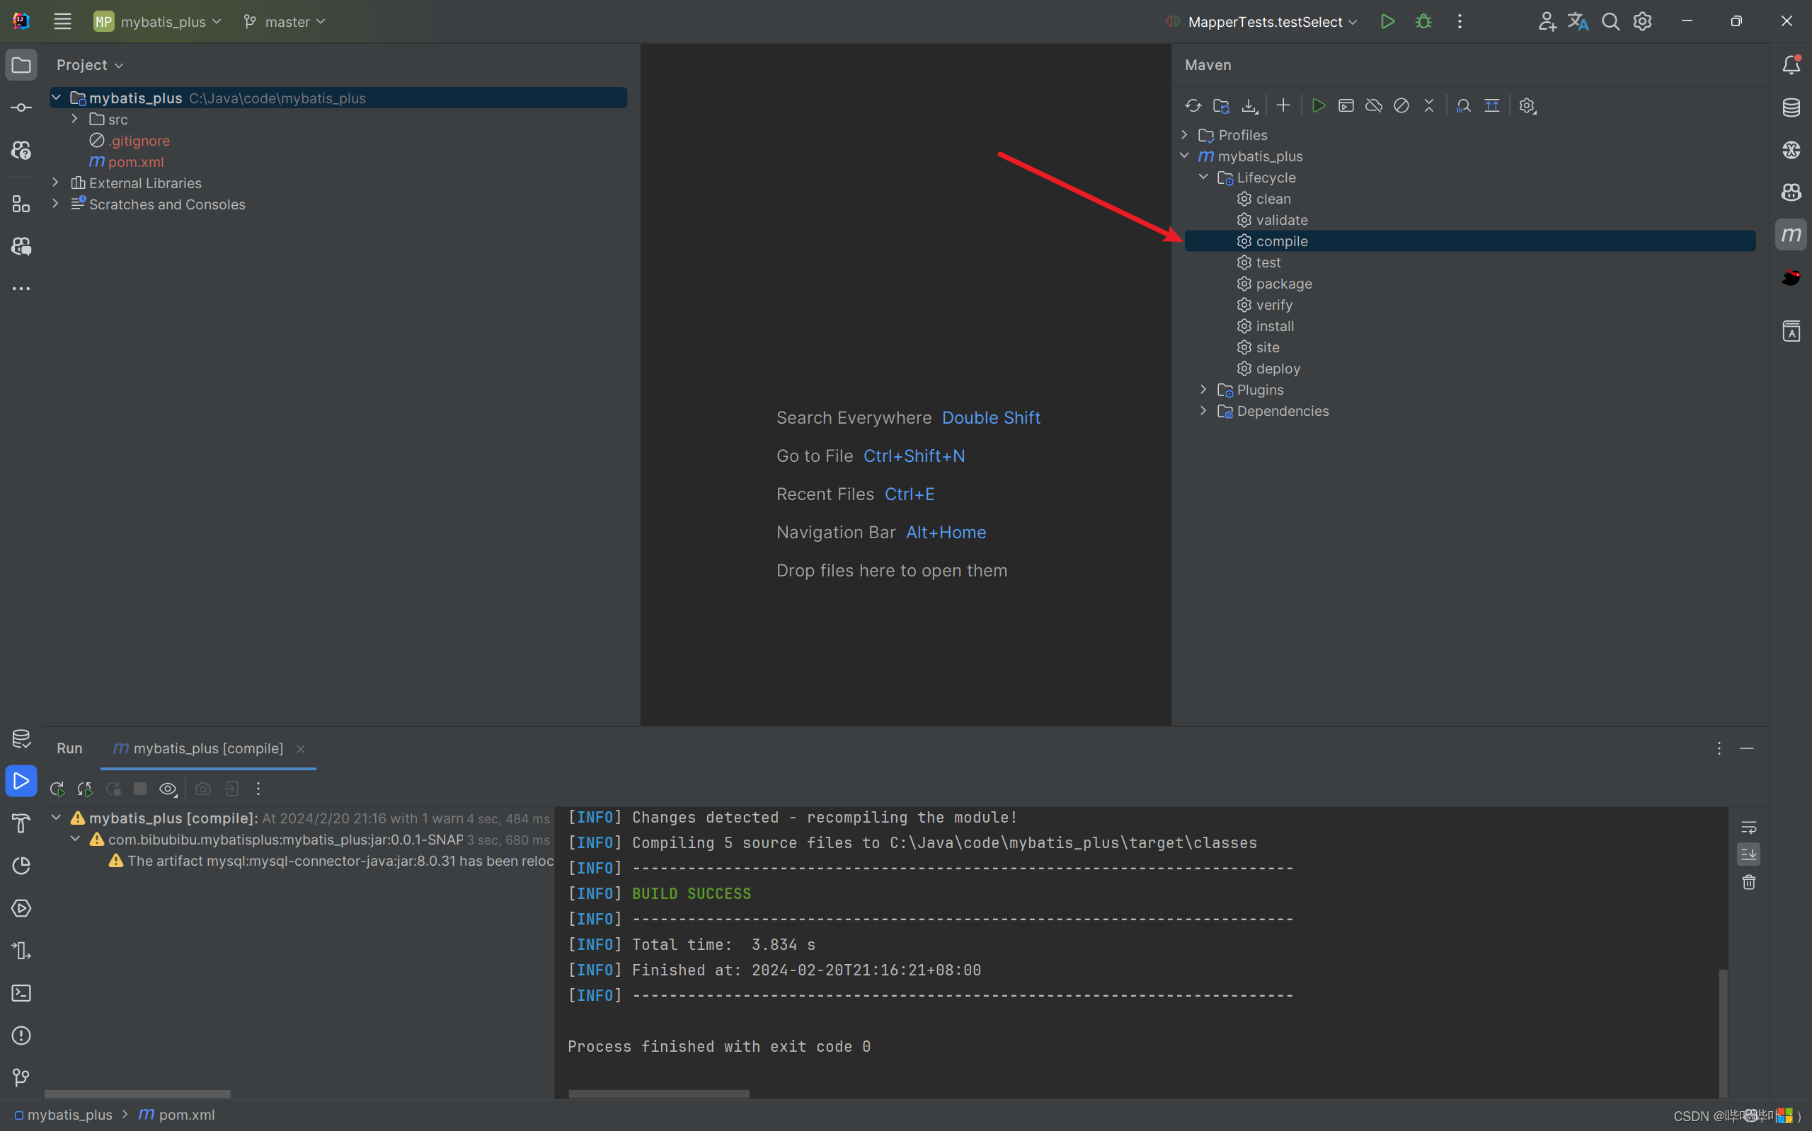Debug MapperTests.testSelect with bug icon
Viewport: 1812px width, 1131px height.
[1423, 22]
